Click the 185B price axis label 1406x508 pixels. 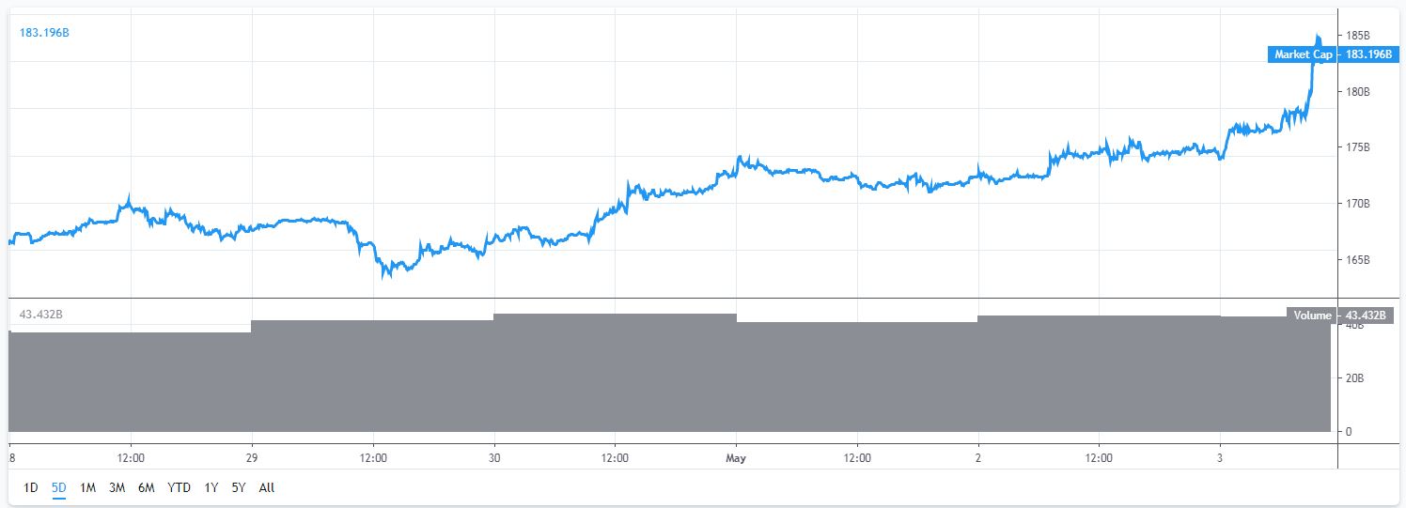[x=1356, y=36]
